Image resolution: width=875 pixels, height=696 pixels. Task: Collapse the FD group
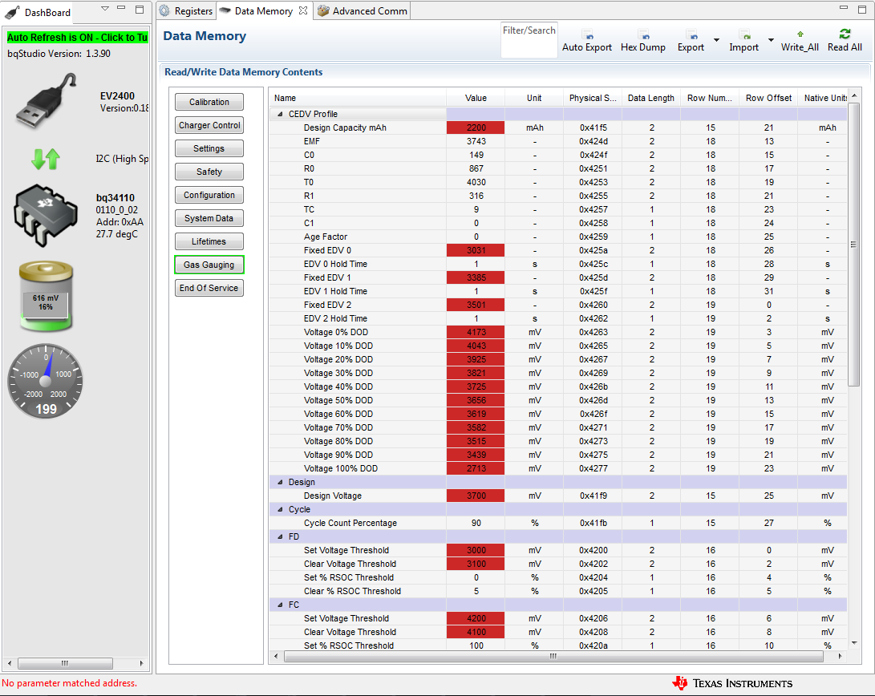(280, 537)
